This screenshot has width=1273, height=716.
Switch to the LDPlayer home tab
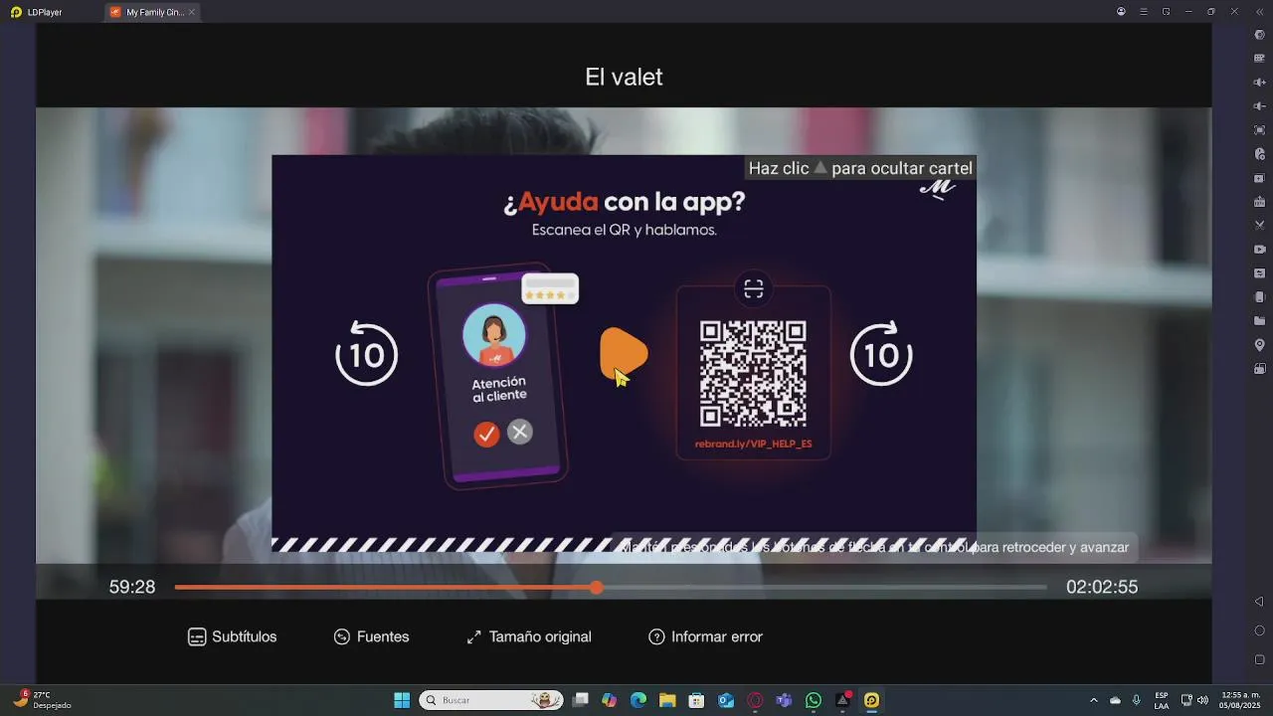pos(37,12)
